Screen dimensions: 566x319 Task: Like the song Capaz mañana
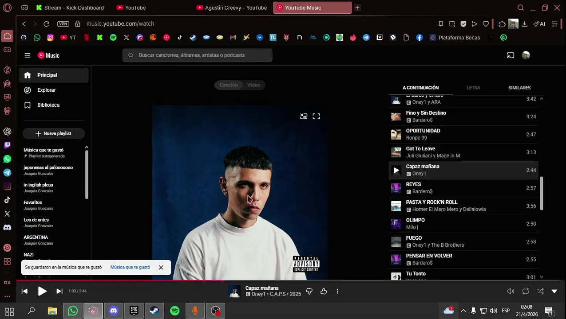coord(324,291)
